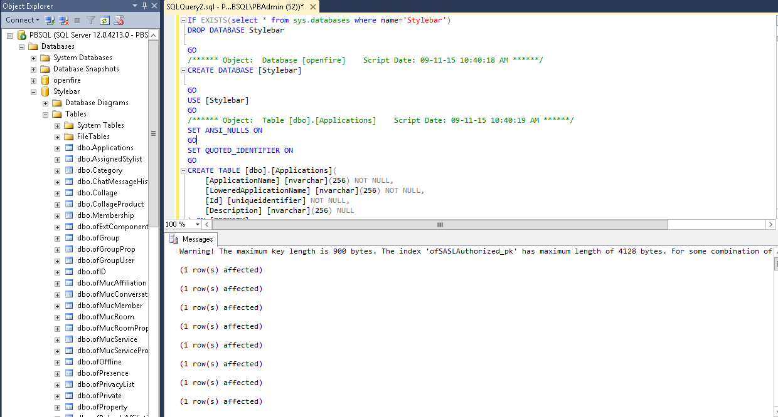
Task: Click the Refresh icon in Object Explorer
Action: 105,21
